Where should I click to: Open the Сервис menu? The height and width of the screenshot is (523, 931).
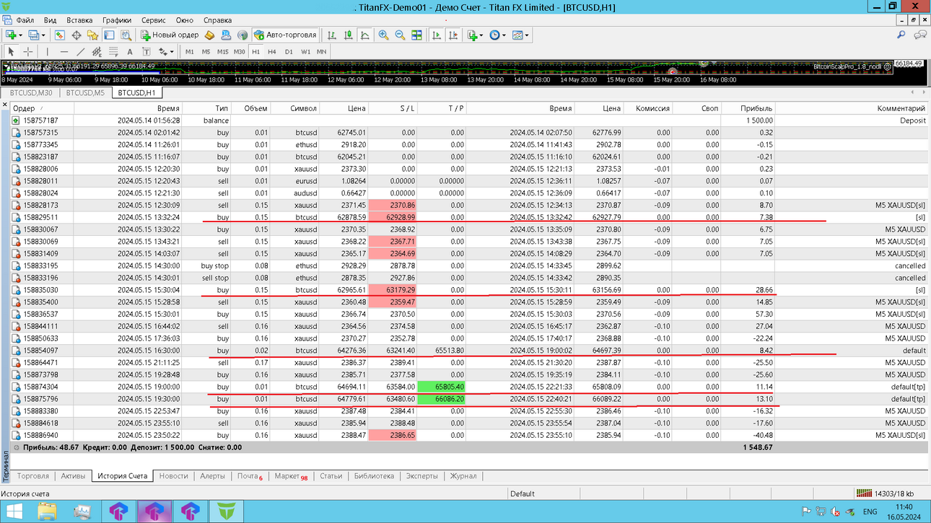153,20
